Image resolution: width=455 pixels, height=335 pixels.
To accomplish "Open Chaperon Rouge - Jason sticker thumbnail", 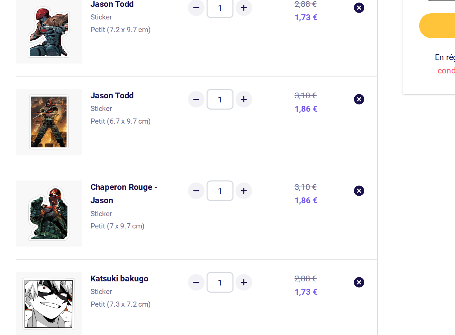I will coord(49,213).
